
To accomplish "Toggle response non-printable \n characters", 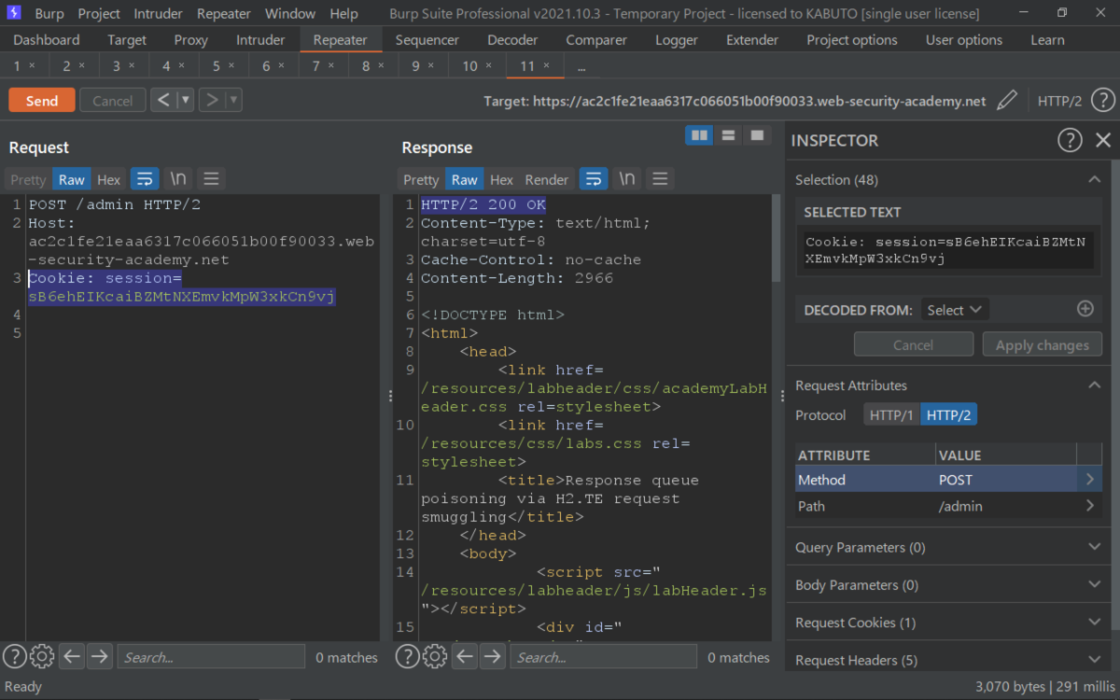I will coord(626,179).
